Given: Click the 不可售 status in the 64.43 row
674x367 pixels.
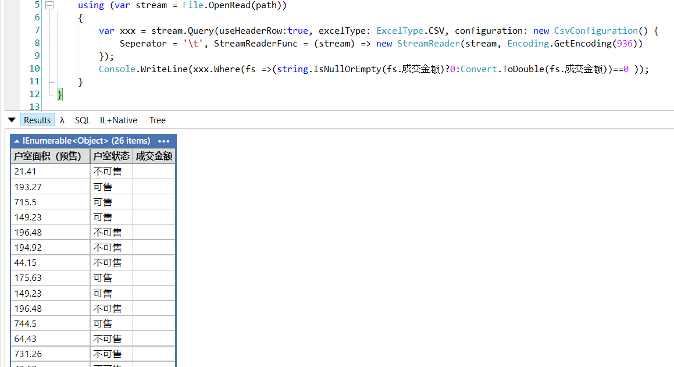Looking at the screenshot, I should (x=108, y=339).
